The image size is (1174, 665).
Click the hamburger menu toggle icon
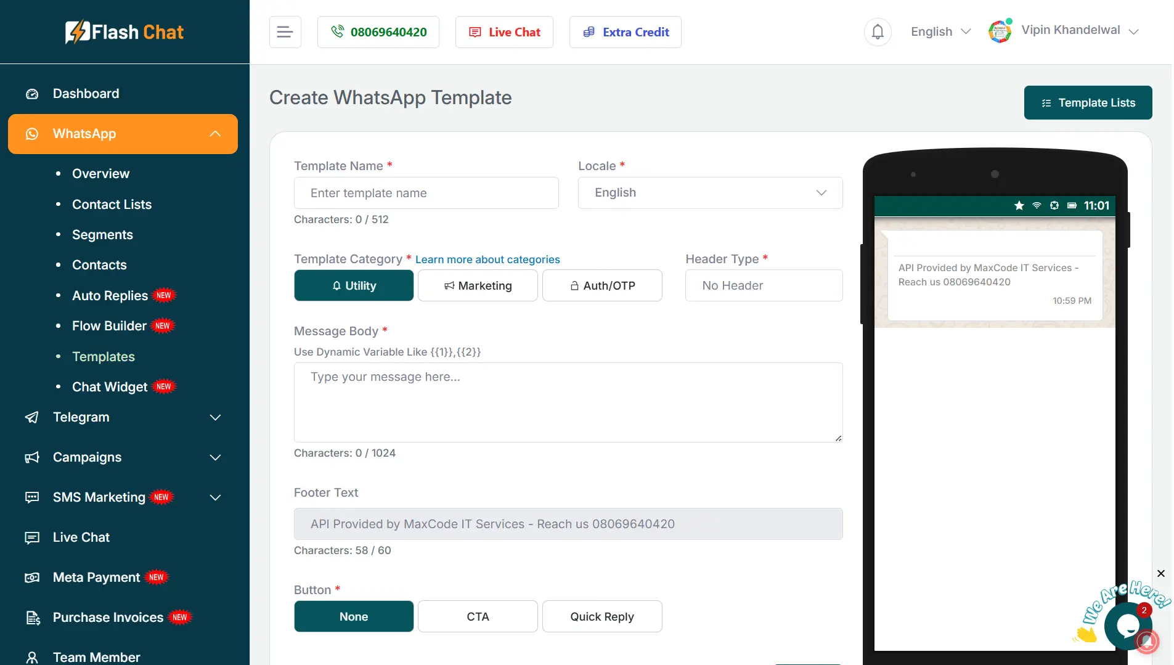click(x=285, y=32)
